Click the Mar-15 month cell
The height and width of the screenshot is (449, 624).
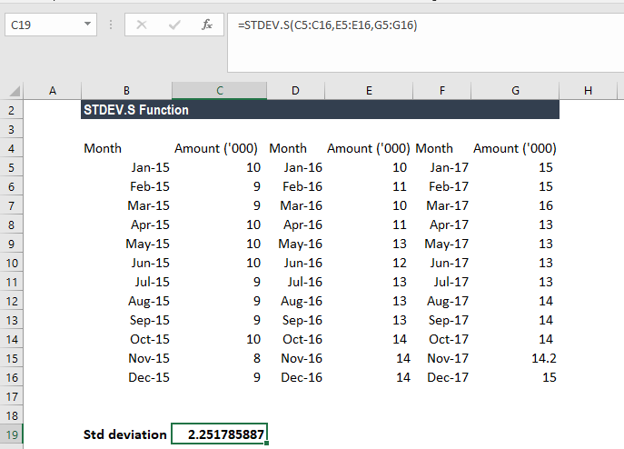(x=126, y=205)
